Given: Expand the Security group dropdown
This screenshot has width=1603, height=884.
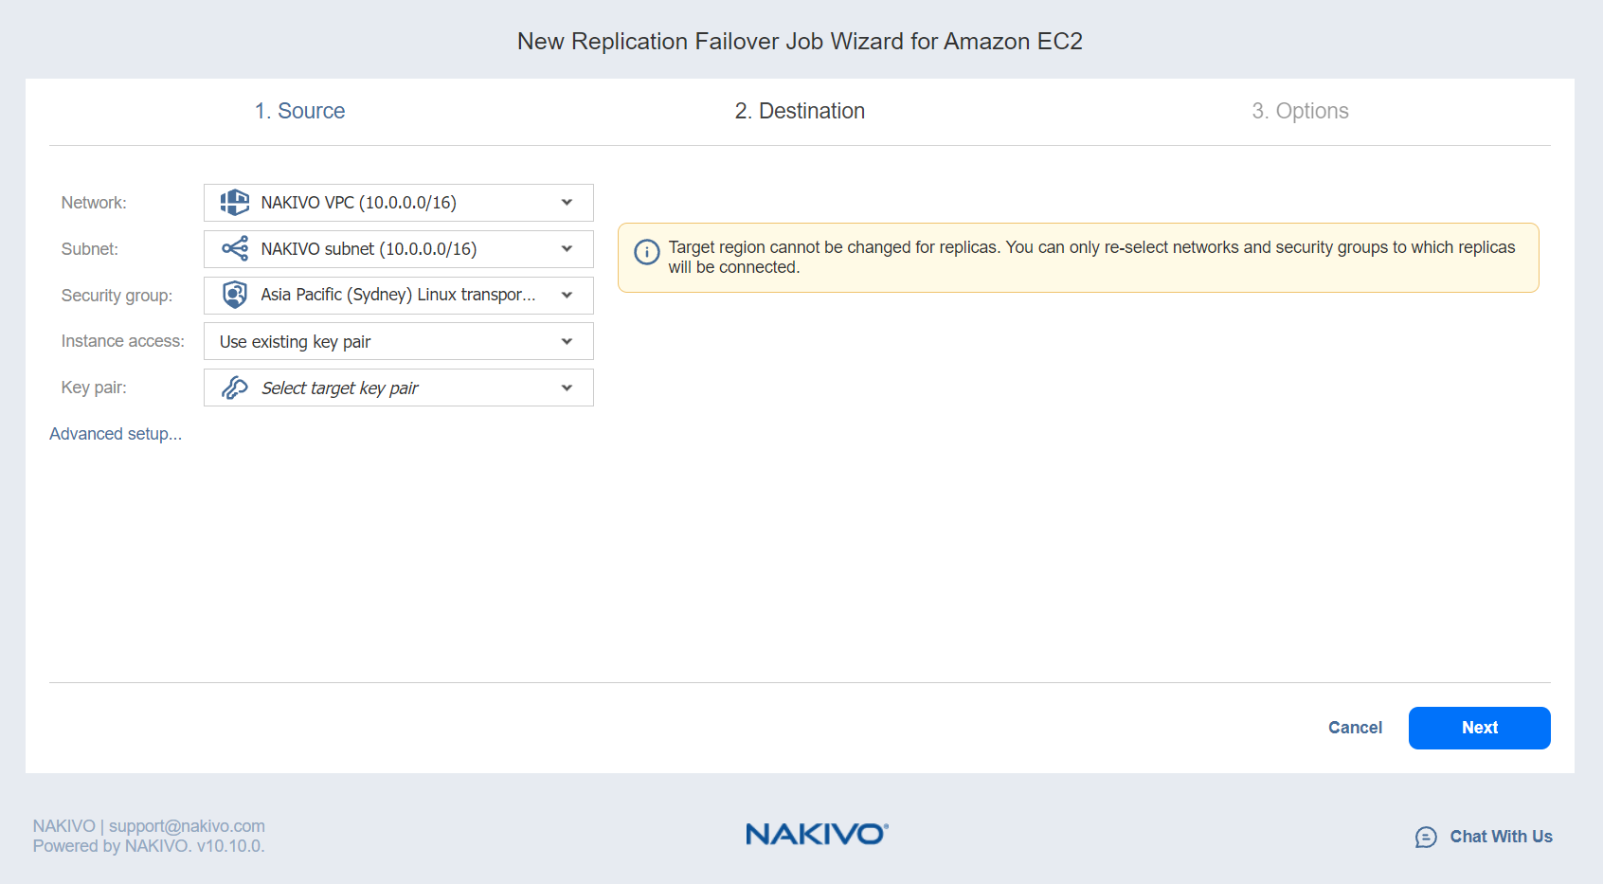Looking at the screenshot, I should coord(567,296).
